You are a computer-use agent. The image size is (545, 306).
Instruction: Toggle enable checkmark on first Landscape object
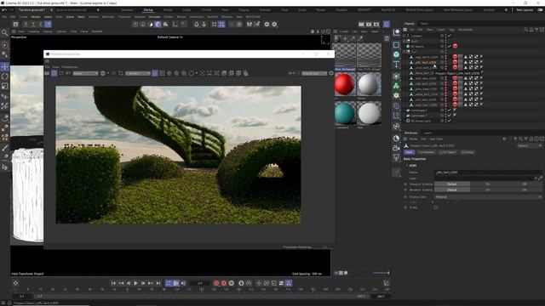tap(450, 110)
